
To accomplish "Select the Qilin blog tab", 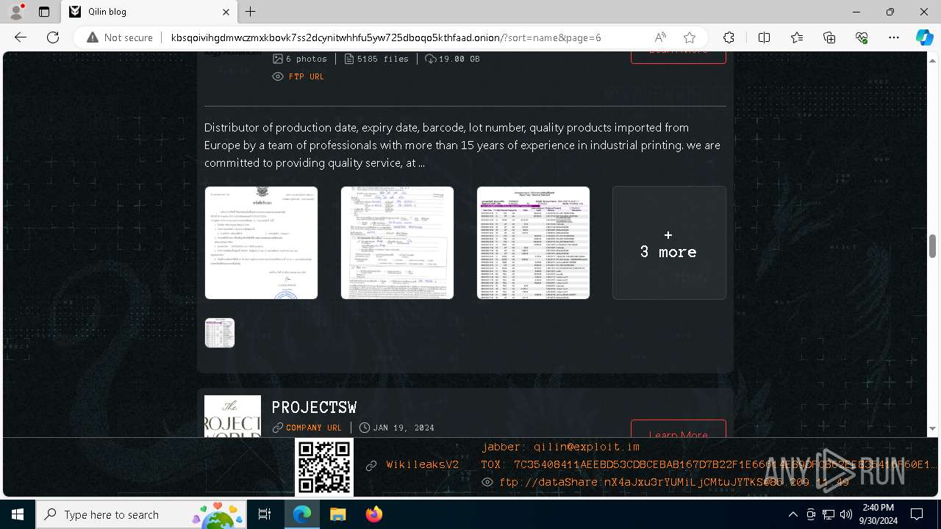I will [x=149, y=12].
